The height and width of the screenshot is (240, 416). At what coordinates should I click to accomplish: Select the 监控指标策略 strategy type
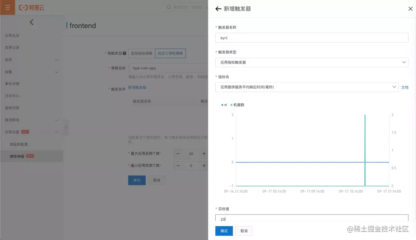point(141,53)
